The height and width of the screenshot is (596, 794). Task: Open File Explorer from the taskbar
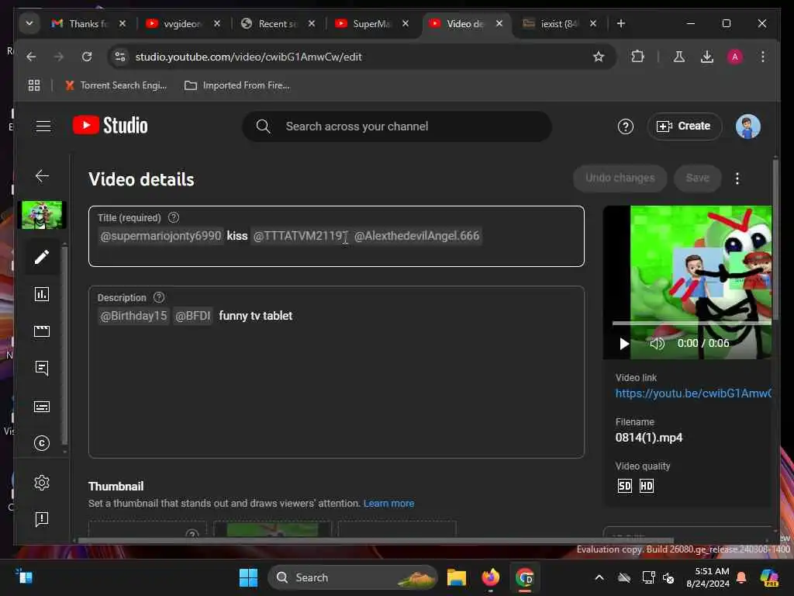(456, 577)
